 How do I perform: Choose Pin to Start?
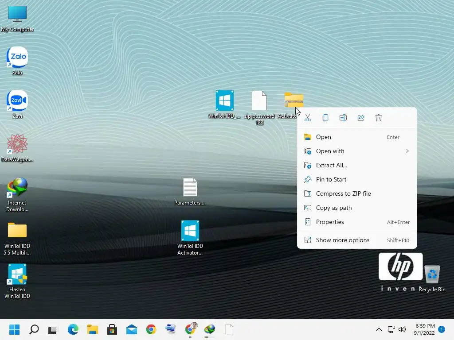tap(357, 180)
